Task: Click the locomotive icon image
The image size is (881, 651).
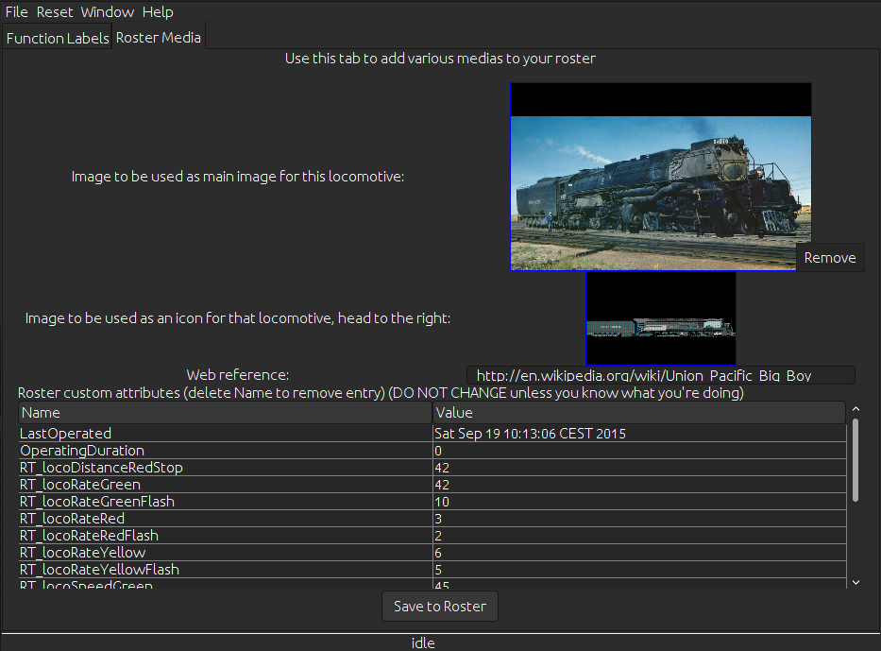Action: coord(660,318)
